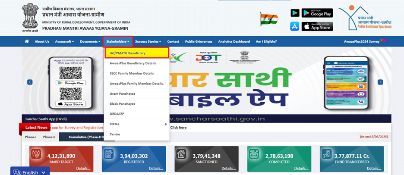Open the small Google Play triangle icon
This screenshot has height=175, width=404.
295,13
